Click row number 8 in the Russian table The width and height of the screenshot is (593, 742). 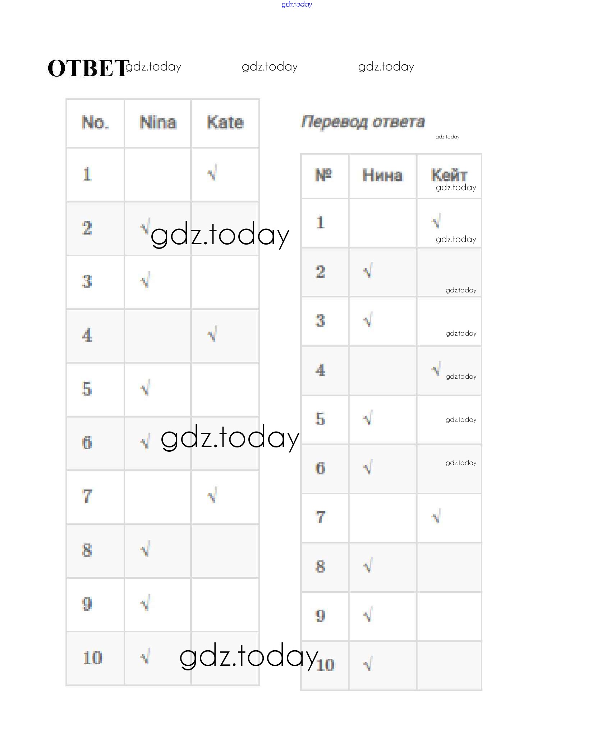(x=321, y=566)
